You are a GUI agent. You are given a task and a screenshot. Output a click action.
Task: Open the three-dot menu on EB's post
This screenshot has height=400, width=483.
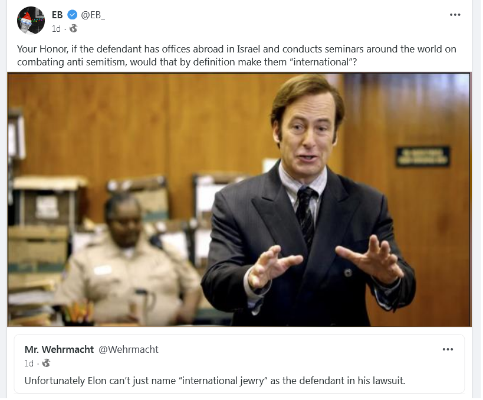point(455,15)
